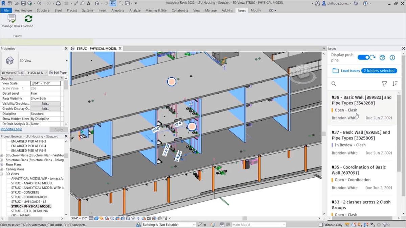This screenshot has width=406, height=228.
Task: Click the View Scale input field
Action: point(45,83)
